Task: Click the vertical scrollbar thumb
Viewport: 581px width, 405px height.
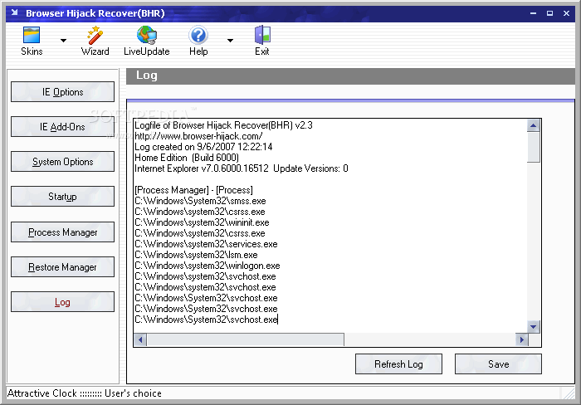Action: [x=534, y=147]
